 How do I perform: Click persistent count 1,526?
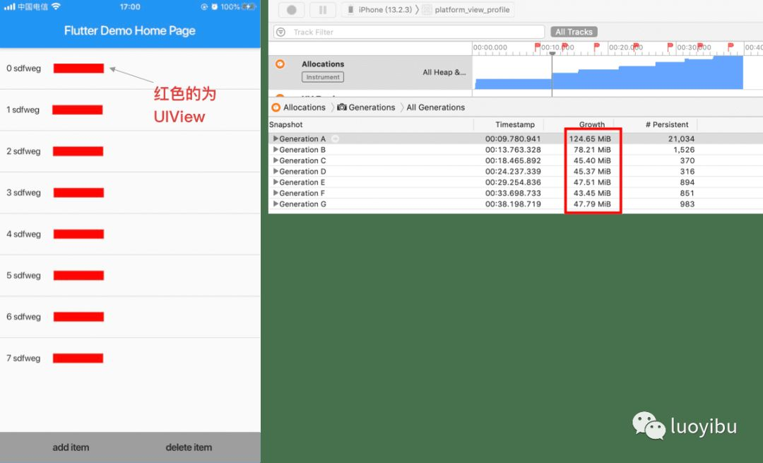[x=684, y=150]
